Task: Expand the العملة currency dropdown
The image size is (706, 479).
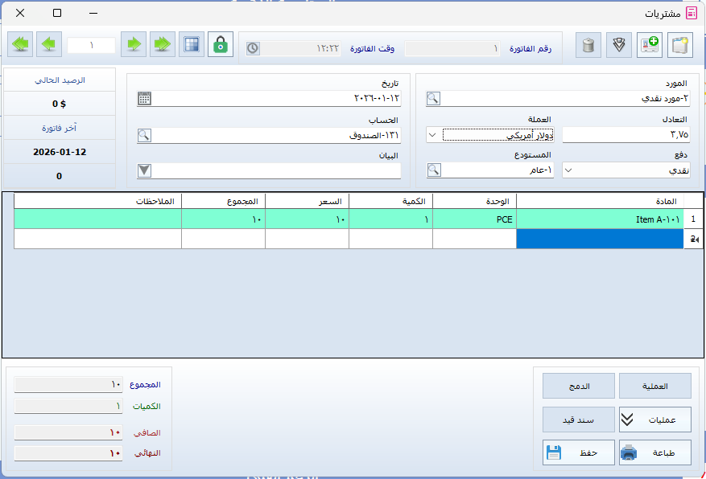Action: [433, 135]
